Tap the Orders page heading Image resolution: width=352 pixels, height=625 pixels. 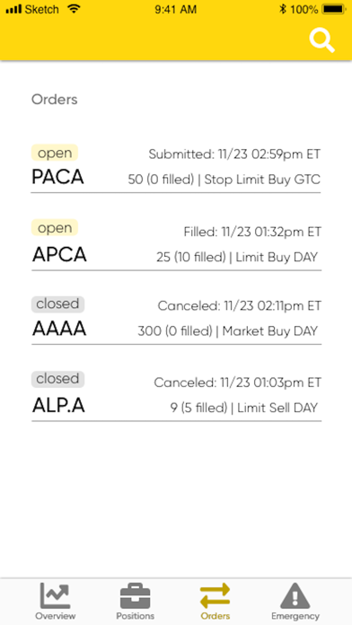[x=55, y=100]
